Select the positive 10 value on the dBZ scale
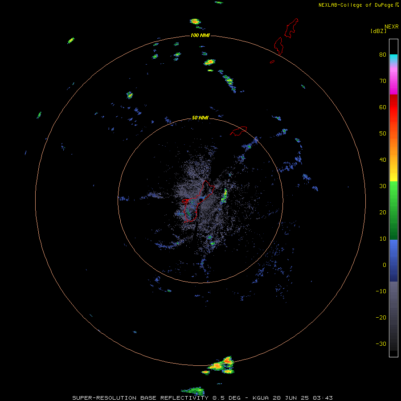This screenshot has height=401, width=401. [x=383, y=239]
